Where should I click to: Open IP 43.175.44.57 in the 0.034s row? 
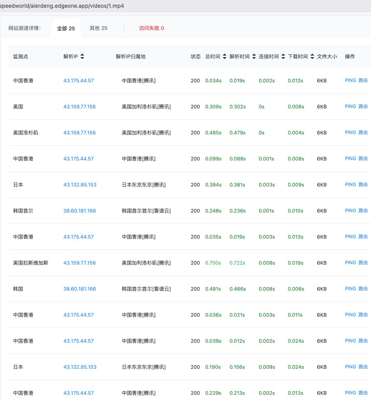(79, 80)
